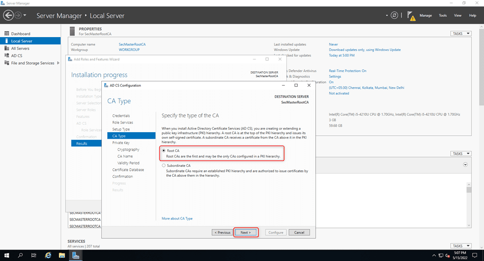Open Task View on the taskbar
The width and height of the screenshot is (484, 261).
pyautogui.click(x=34, y=255)
